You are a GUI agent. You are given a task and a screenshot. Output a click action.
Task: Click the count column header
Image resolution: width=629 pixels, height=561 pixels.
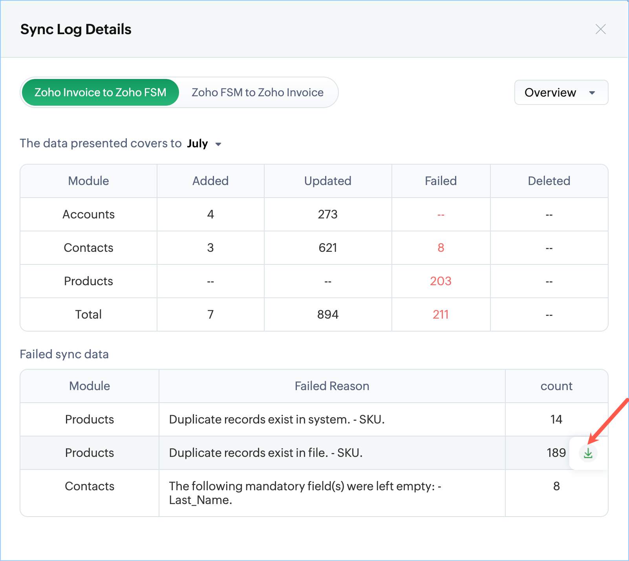pyautogui.click(x=556, y=386)
